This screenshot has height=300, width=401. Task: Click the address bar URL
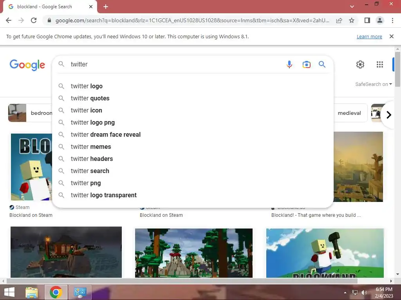coord(192,20)
